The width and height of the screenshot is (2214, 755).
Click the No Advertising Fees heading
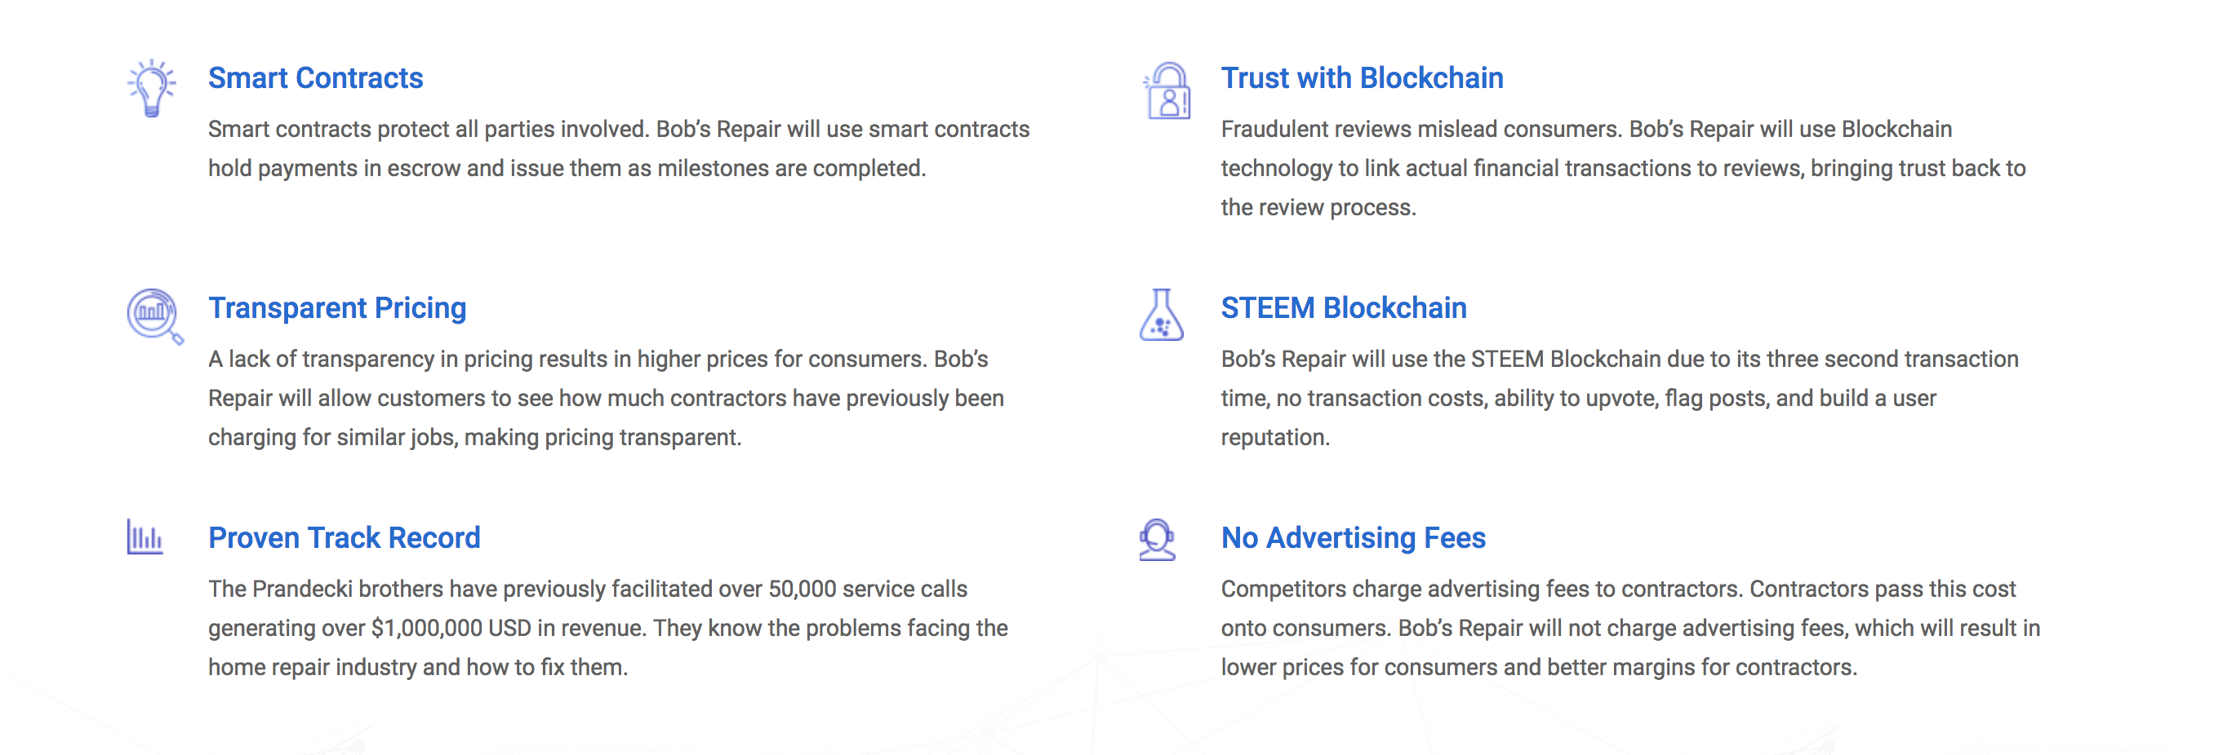1353,538
